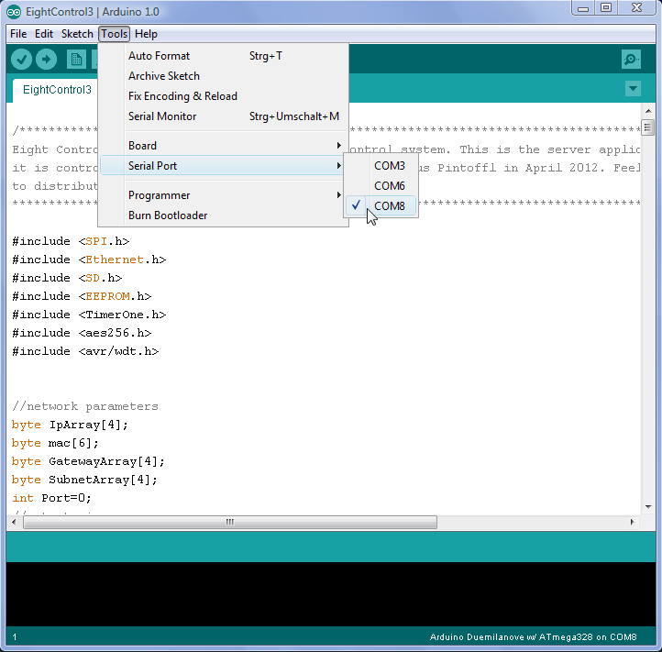Click the EEPROM.h include line
The image size is (662, 652).
82,296
